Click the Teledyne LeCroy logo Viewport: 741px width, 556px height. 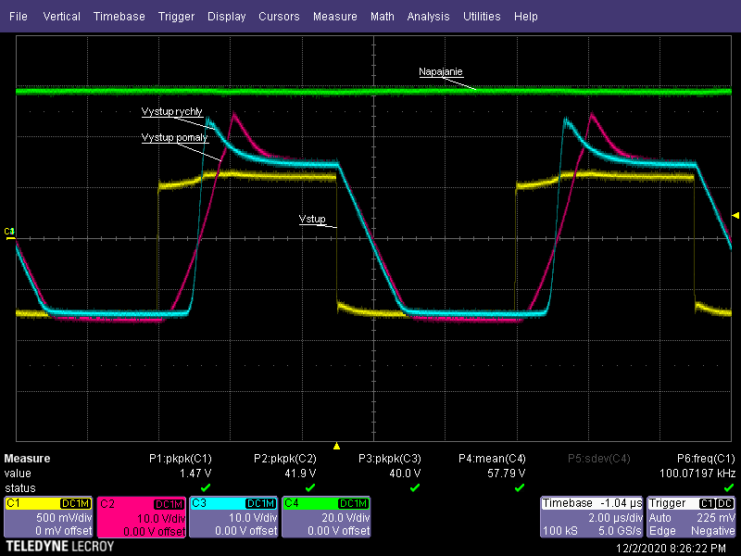[x=60, y=547]
